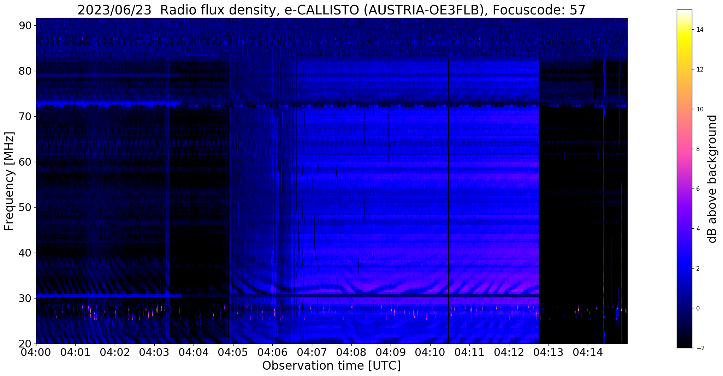Click the colorbar tick value 4
Screen dimensions: 723x376
[x=698, y=229]
